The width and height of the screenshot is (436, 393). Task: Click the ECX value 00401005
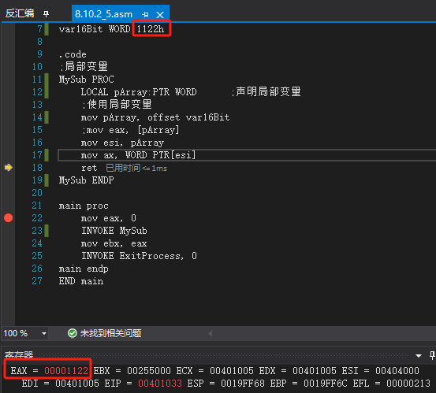tap(232, 371)
